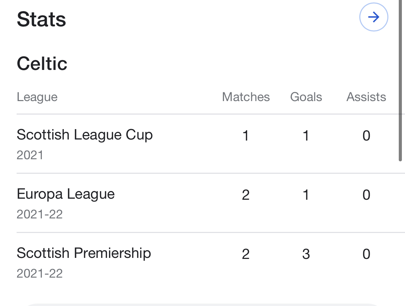This screenshot has height=306, width=405.
Task: Select the Celtic team heading
Action: 42,64
